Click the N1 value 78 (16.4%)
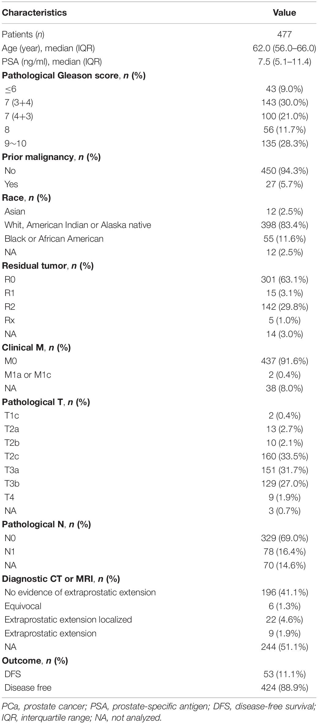 [284, 552]
